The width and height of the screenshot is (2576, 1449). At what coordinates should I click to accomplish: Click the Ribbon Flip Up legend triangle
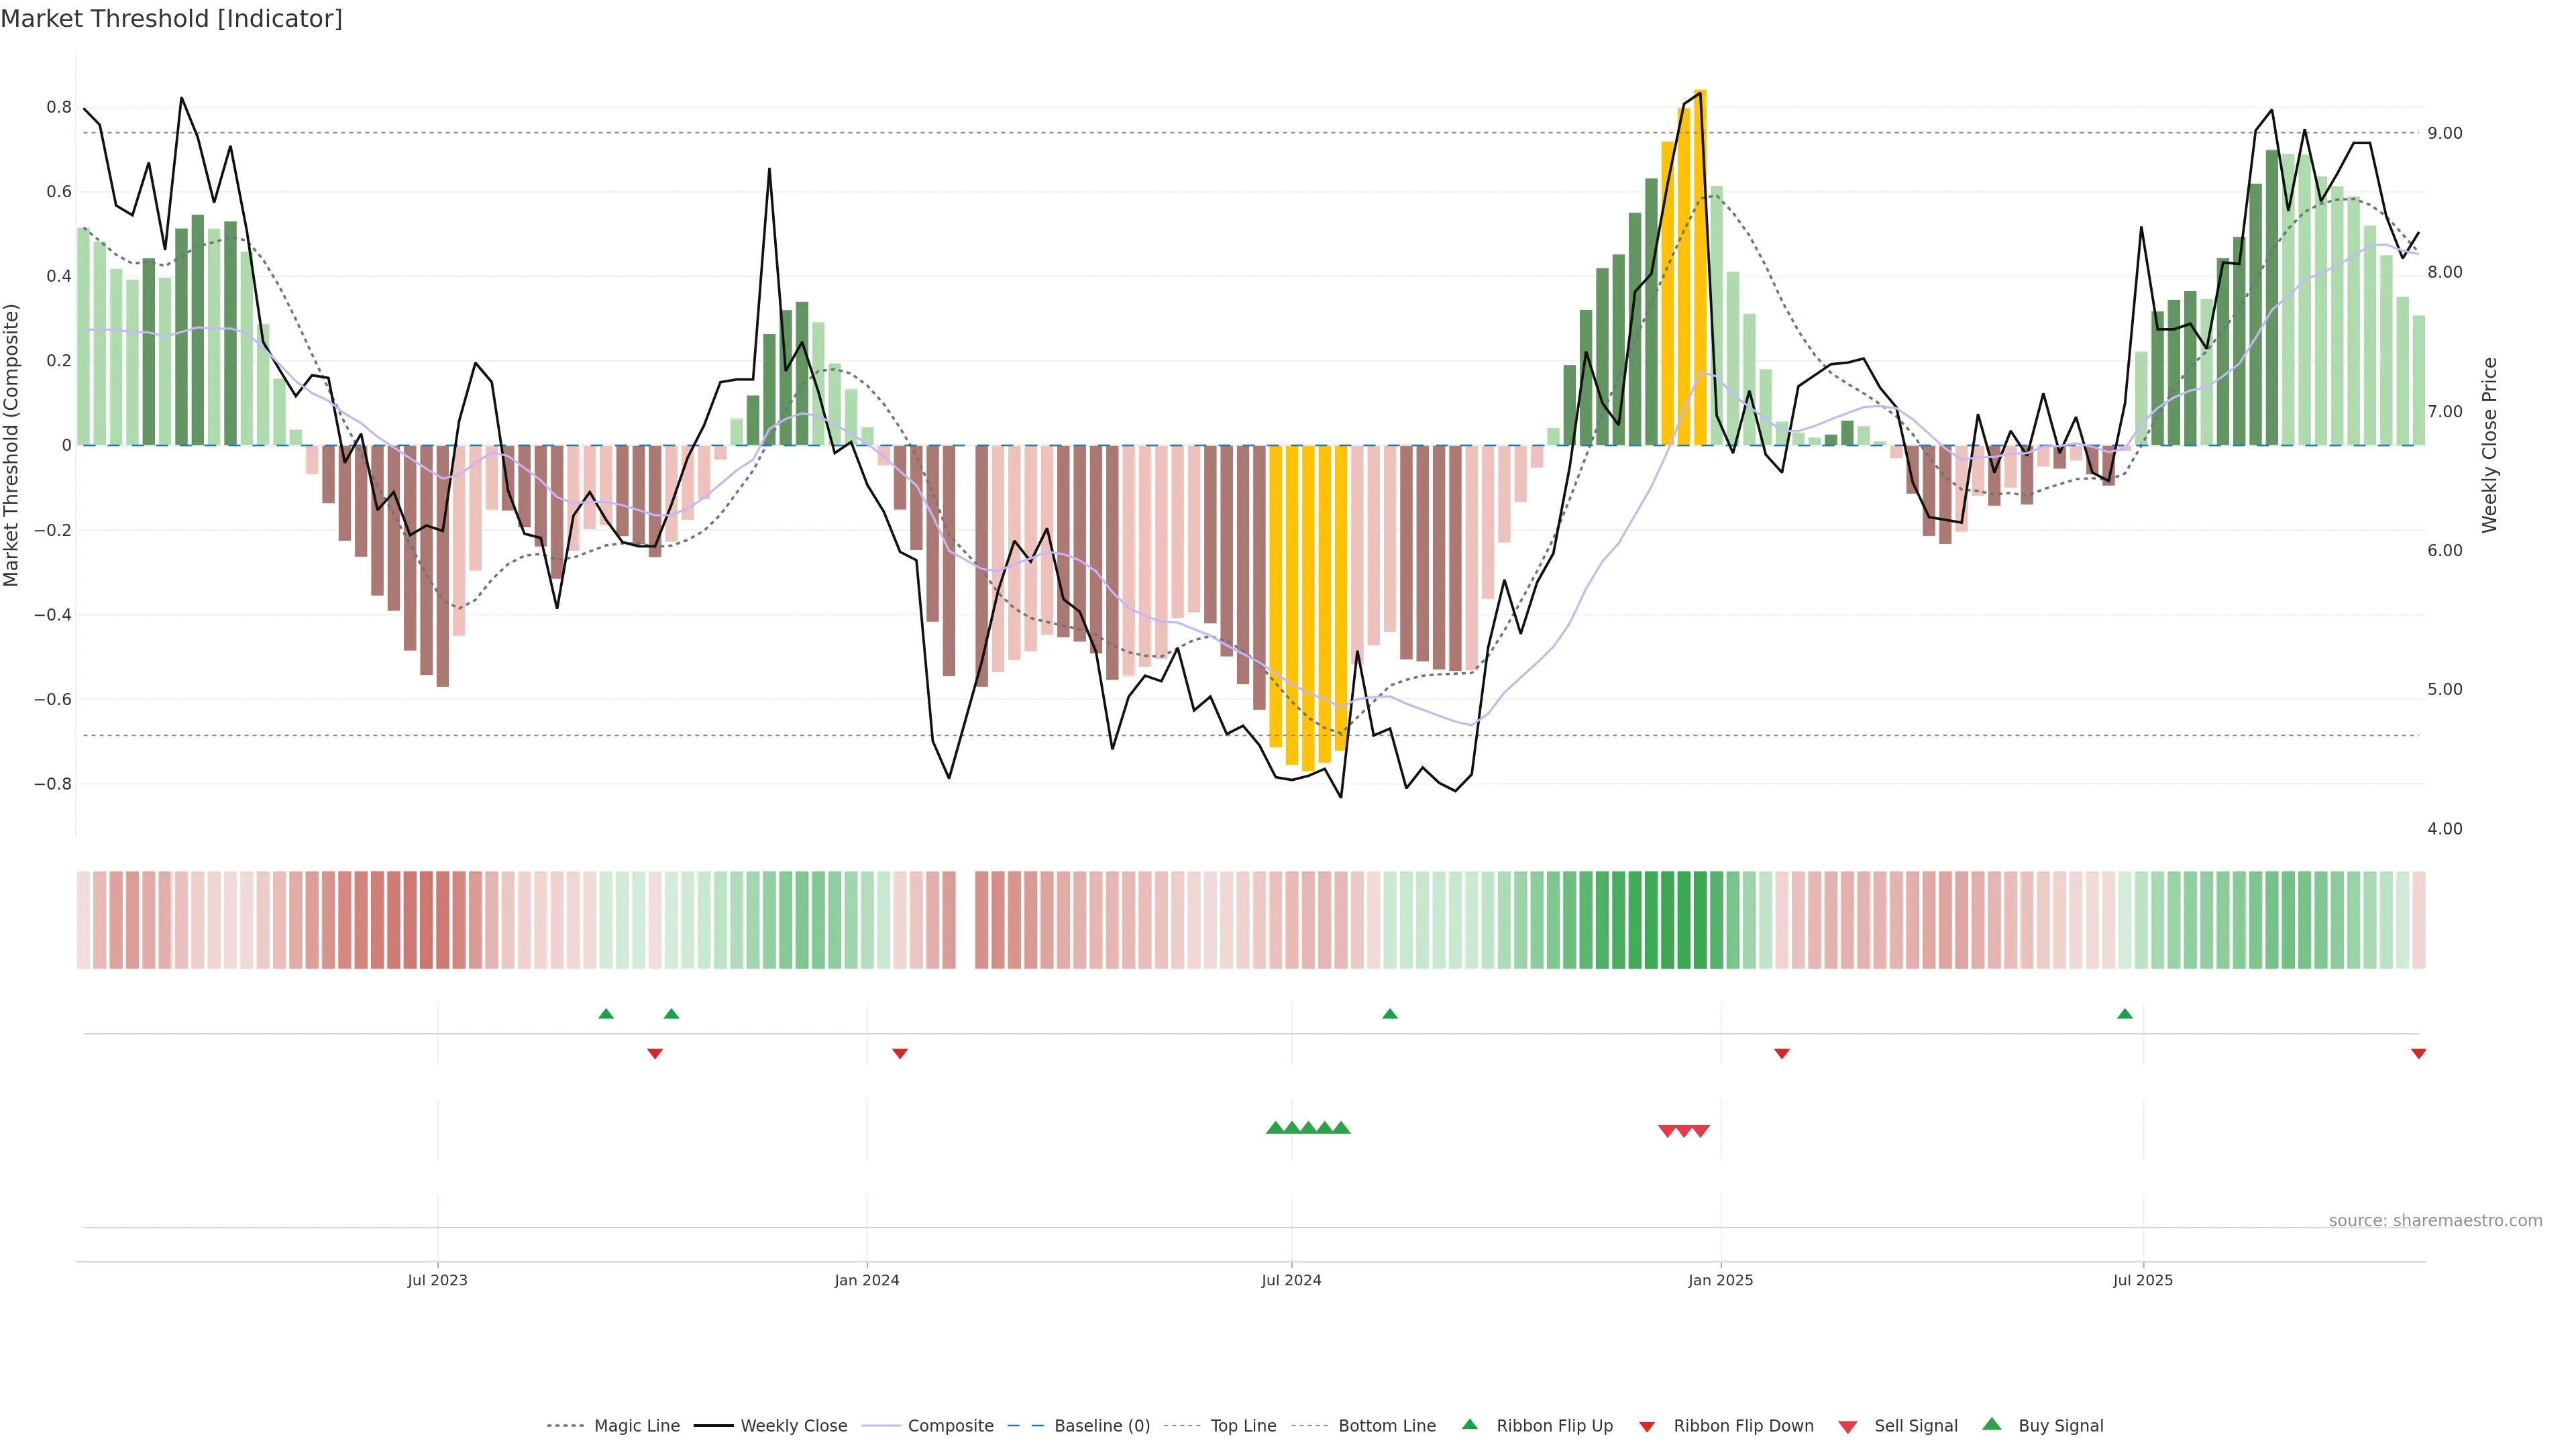click(1469, 1424)
